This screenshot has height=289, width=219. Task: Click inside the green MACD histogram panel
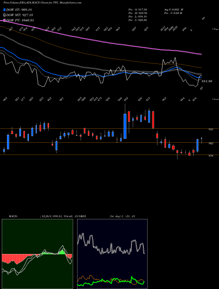(37, 254)
